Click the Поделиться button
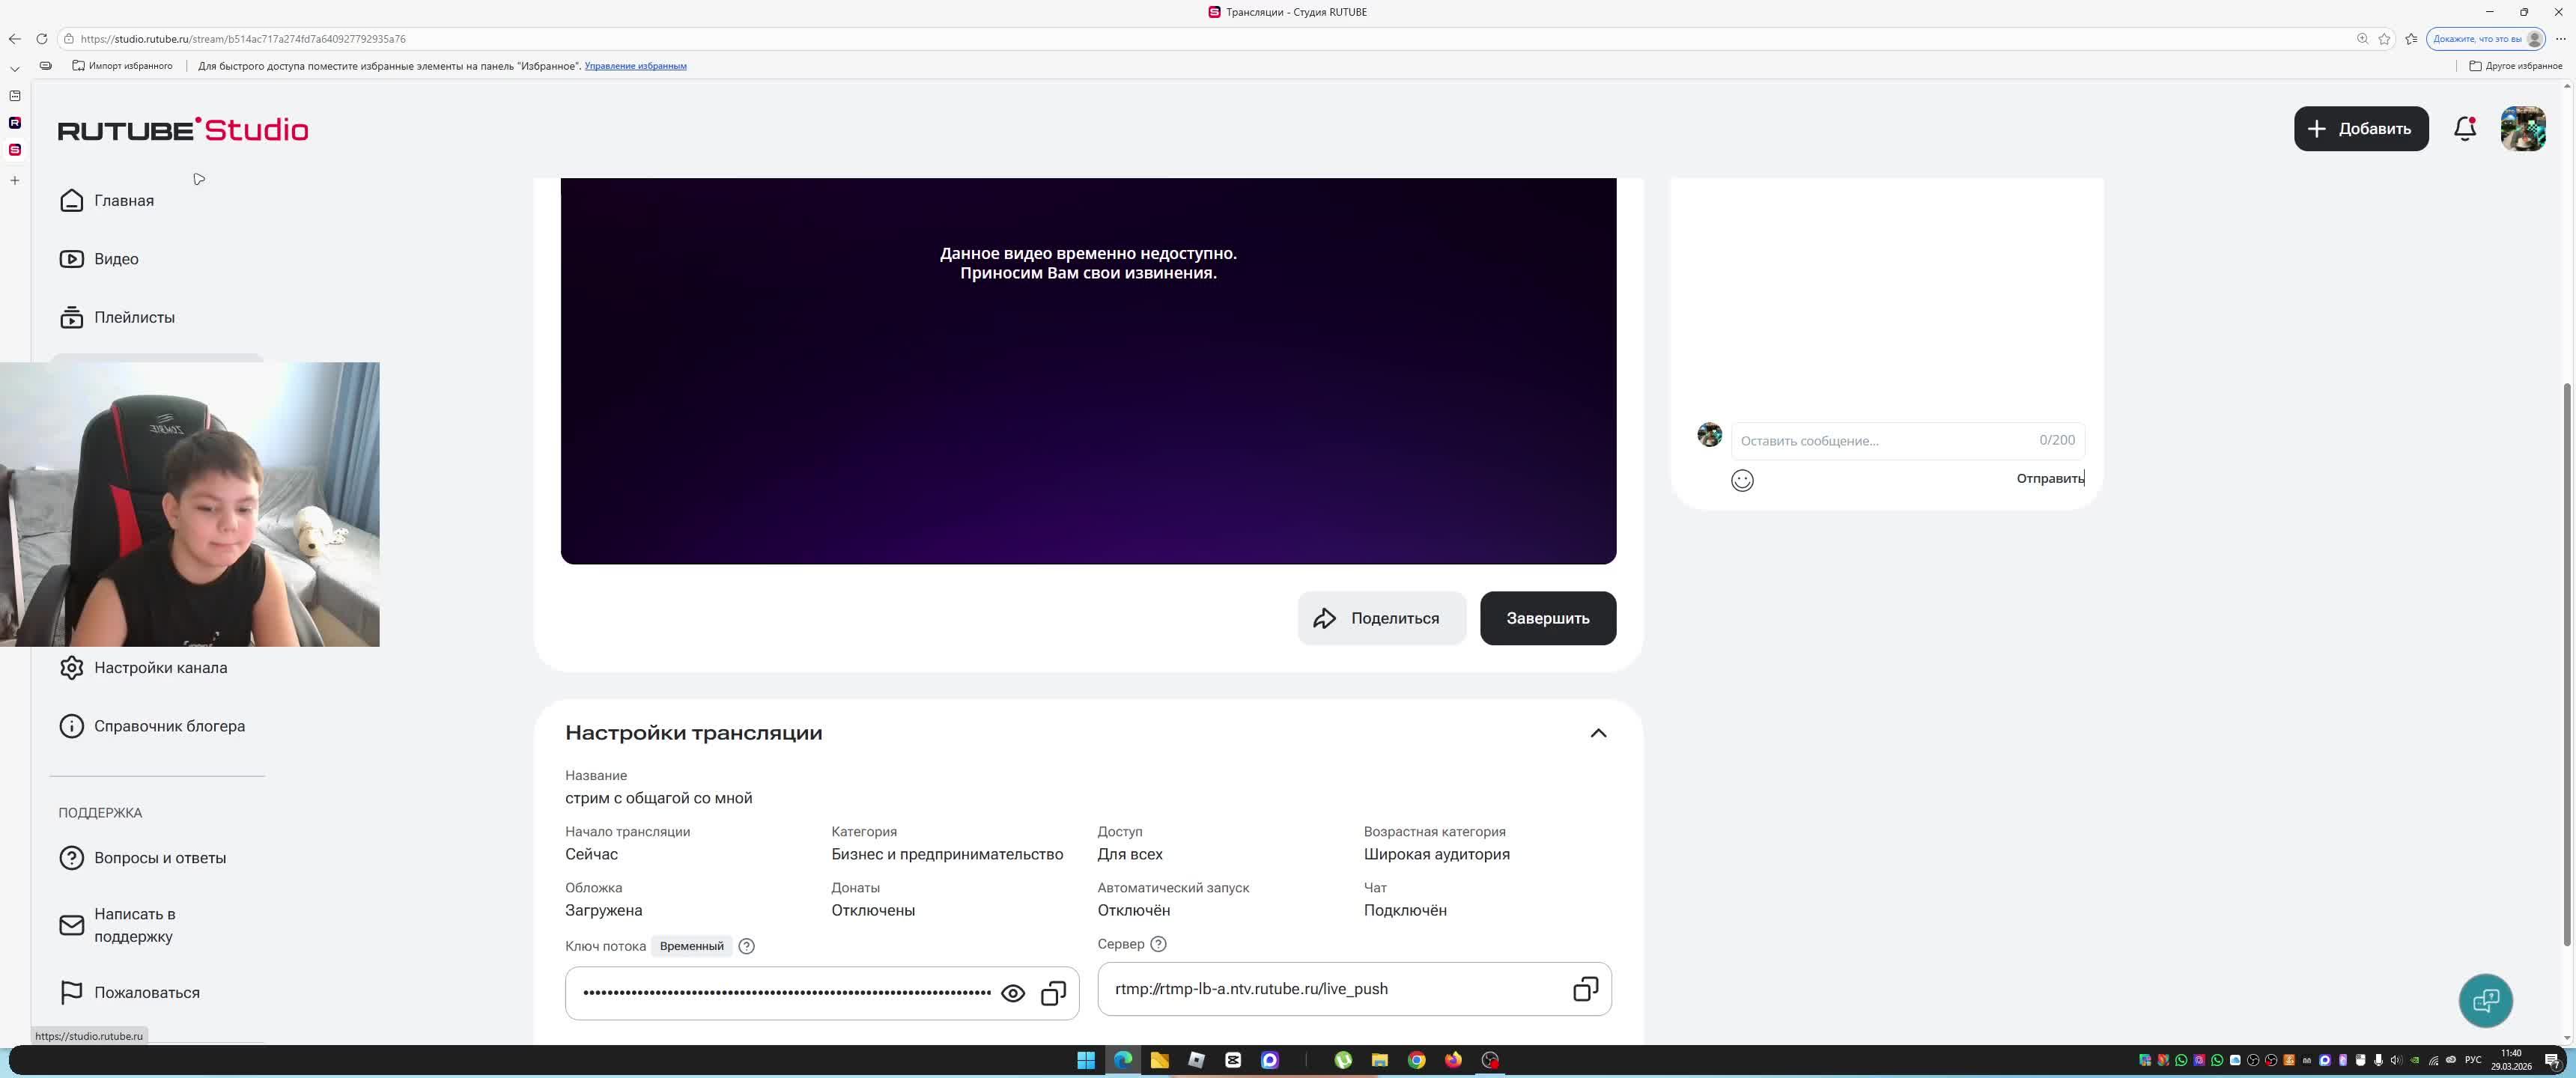The image size is (2576, 1078). point(1381,618)
